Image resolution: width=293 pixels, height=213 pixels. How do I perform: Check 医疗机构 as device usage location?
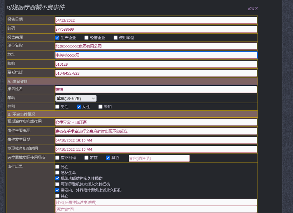pyautogui.click(x=57, y=158)
